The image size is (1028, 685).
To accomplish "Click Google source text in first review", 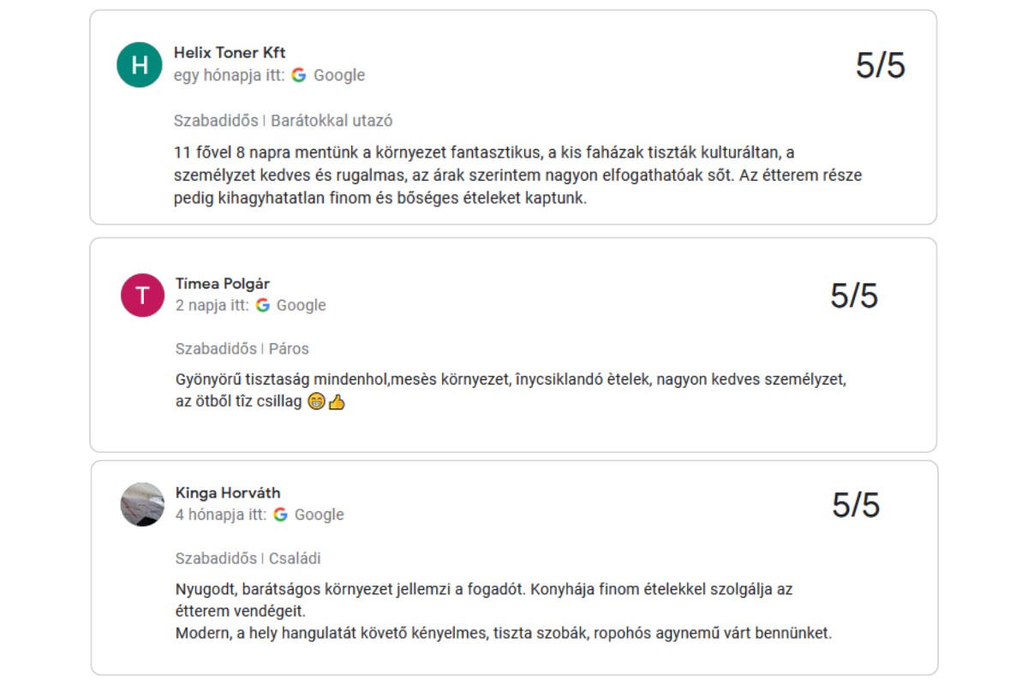I will 339,75.
